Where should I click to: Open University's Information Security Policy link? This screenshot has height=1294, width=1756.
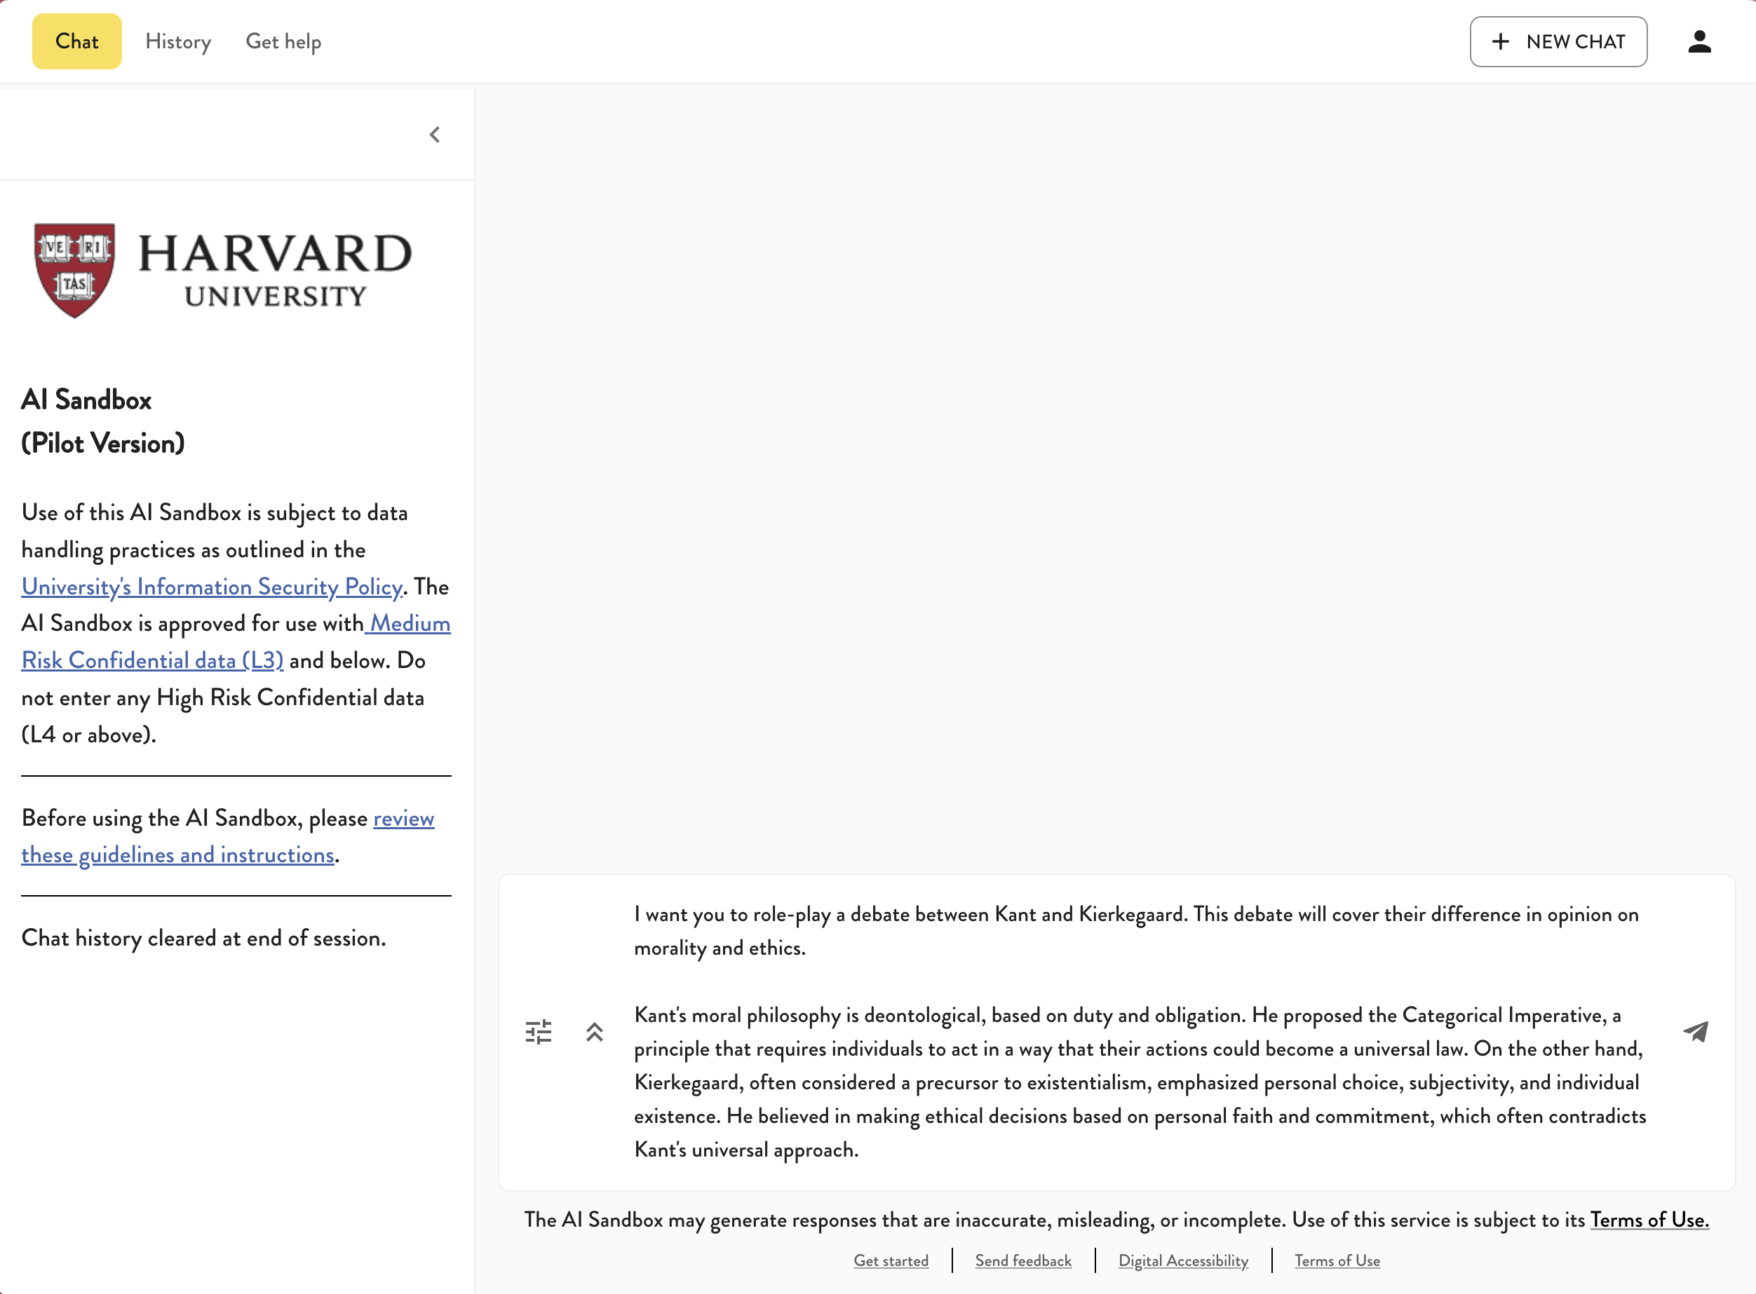212,587
